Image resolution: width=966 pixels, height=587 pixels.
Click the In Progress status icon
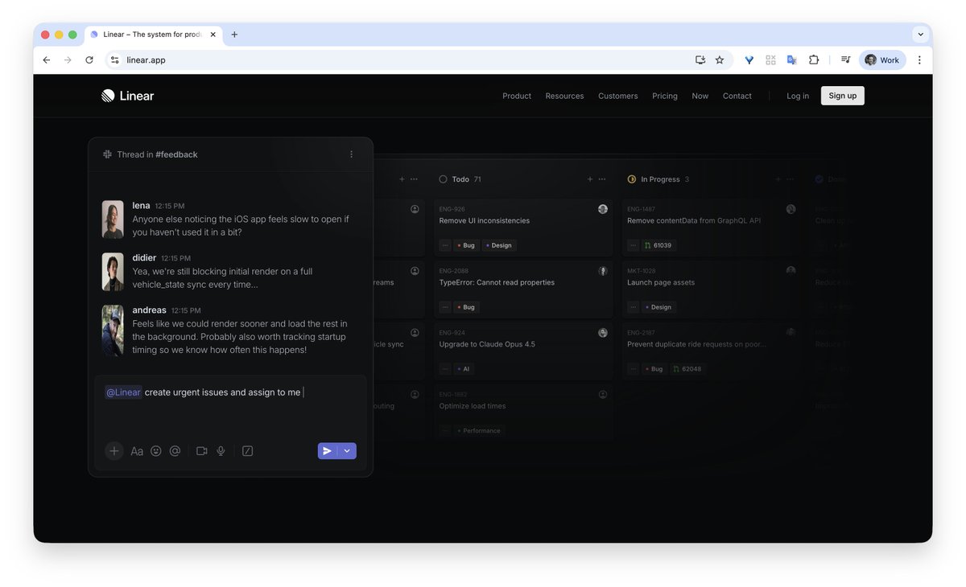632,179
